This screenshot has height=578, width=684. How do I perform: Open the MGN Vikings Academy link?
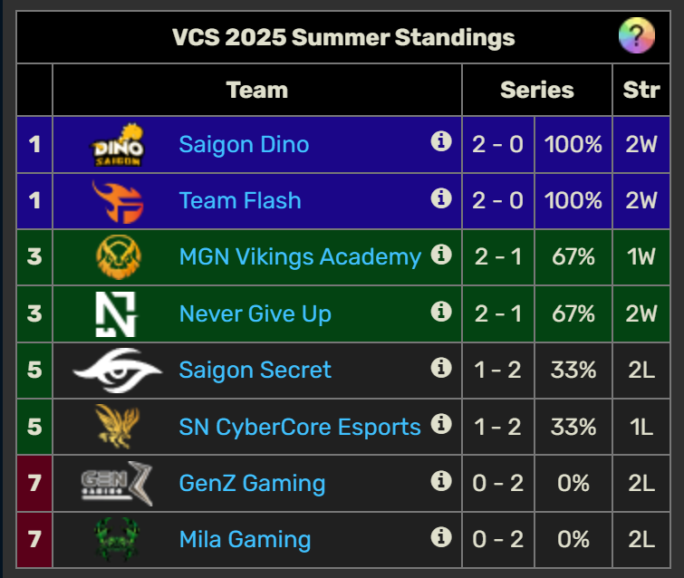[x=300, y=256]
